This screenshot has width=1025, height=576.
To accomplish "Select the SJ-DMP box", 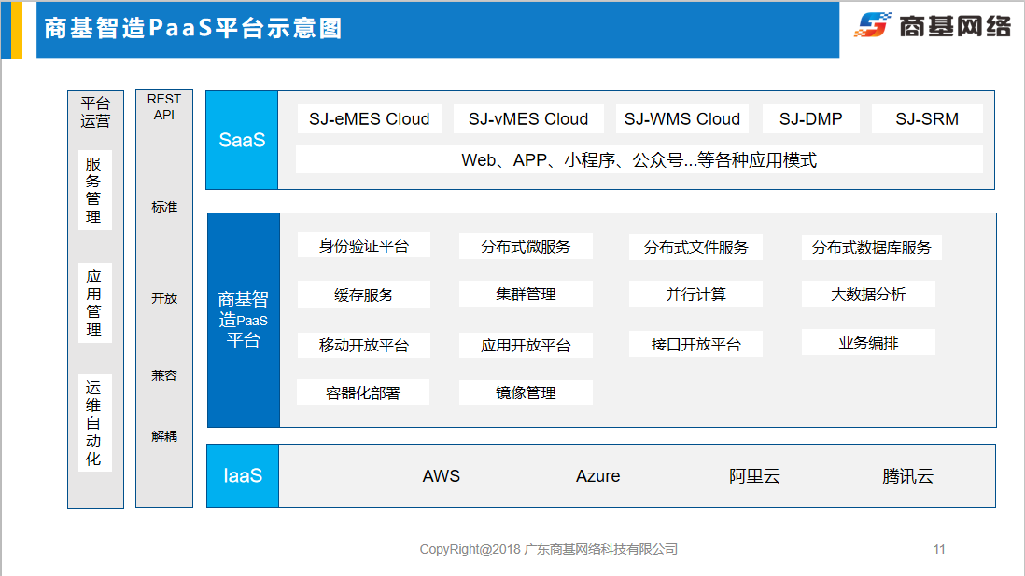I will 810,119.
